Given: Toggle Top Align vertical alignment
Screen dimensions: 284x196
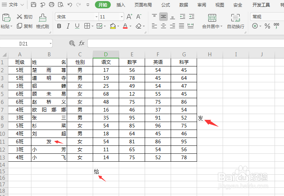Looking at the screenshot, I should pos(154,17).
